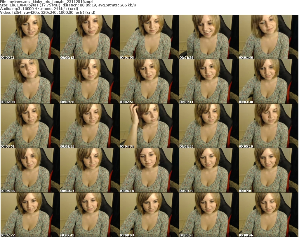Screen dimensions: 299x237
Task: Select the thumbnail frame at 00:02:51
Action: (x=149, y=82)
